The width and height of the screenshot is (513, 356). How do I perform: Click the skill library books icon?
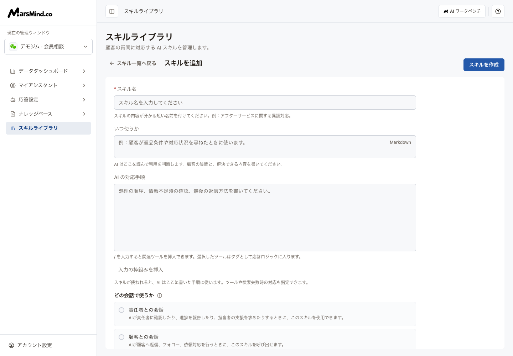[13, 128]
